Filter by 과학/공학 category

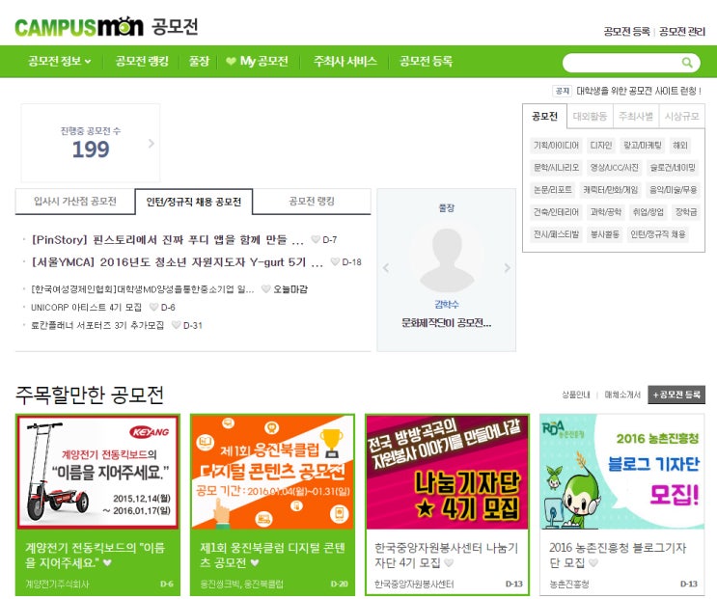click(606, 212)
